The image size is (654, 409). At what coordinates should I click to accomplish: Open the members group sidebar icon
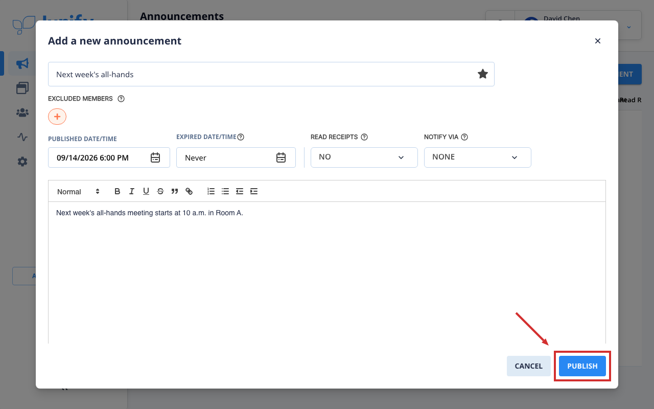tap(22, 112)
